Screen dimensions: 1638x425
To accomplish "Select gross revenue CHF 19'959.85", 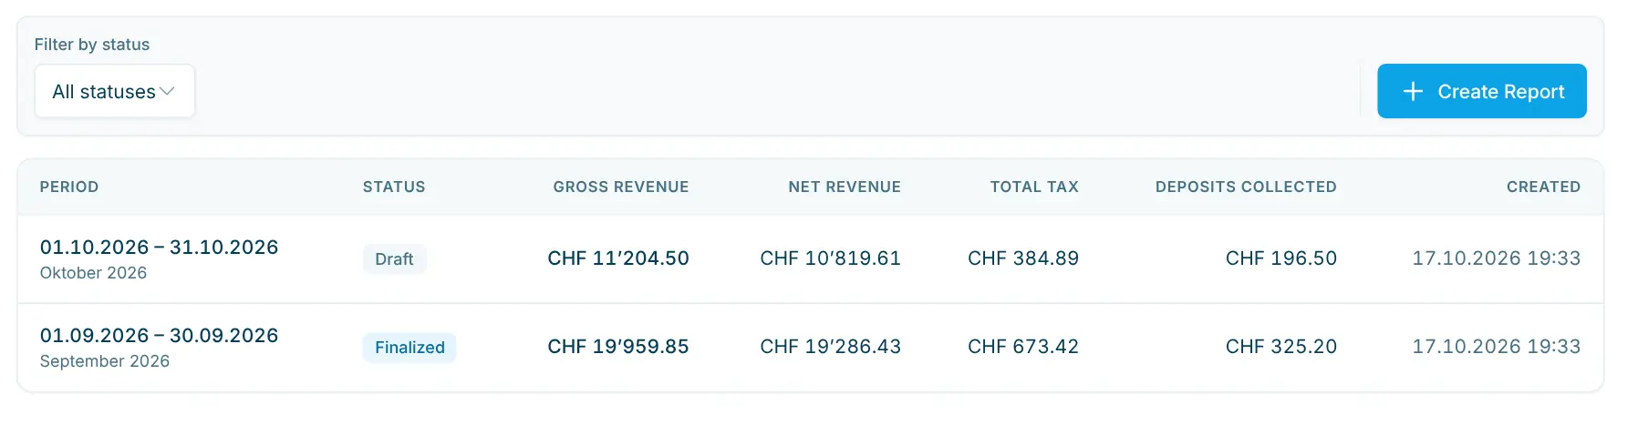I will [618, 347].
